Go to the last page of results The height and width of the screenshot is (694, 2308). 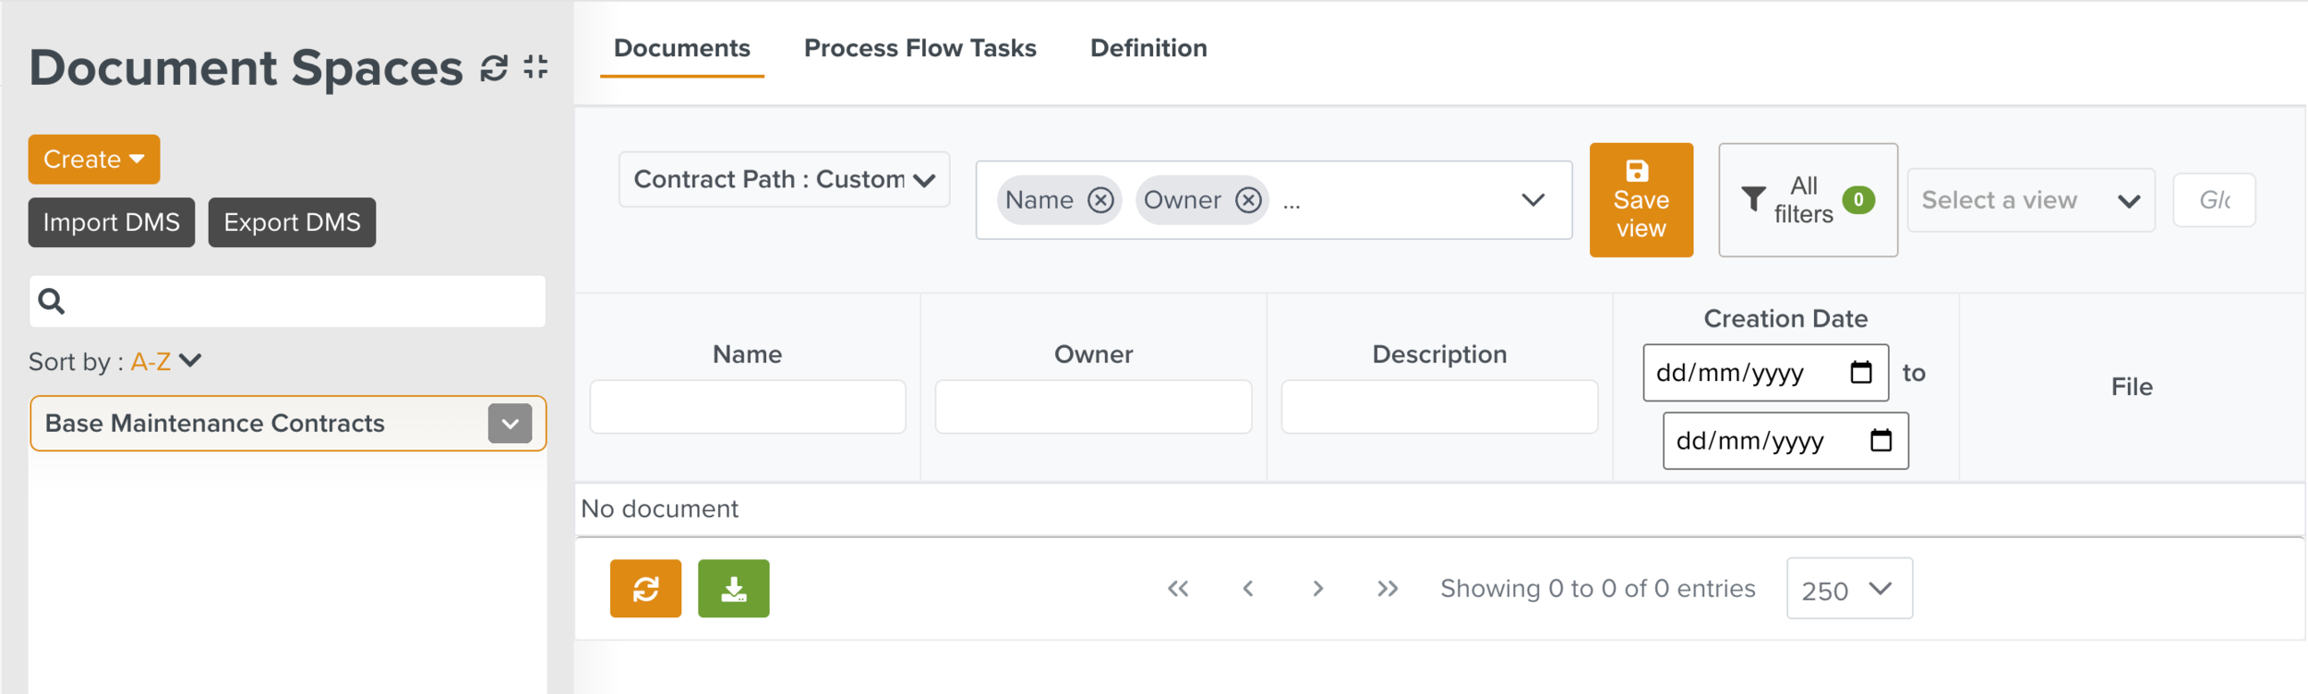1387,589
